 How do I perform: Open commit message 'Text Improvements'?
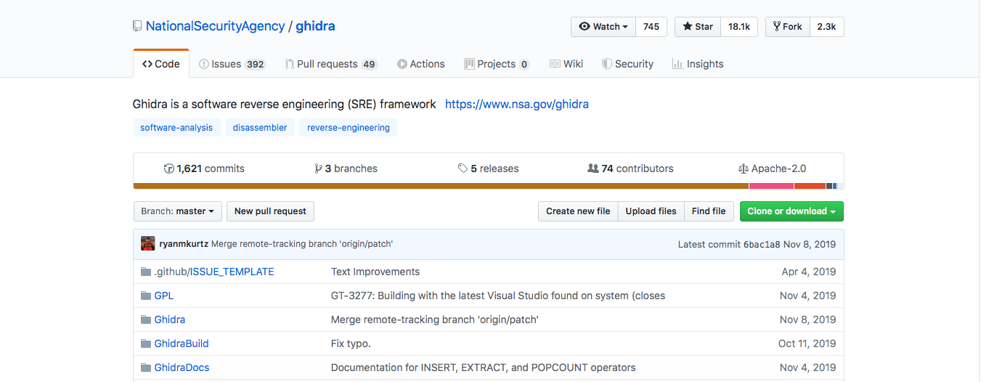[375, 272]
